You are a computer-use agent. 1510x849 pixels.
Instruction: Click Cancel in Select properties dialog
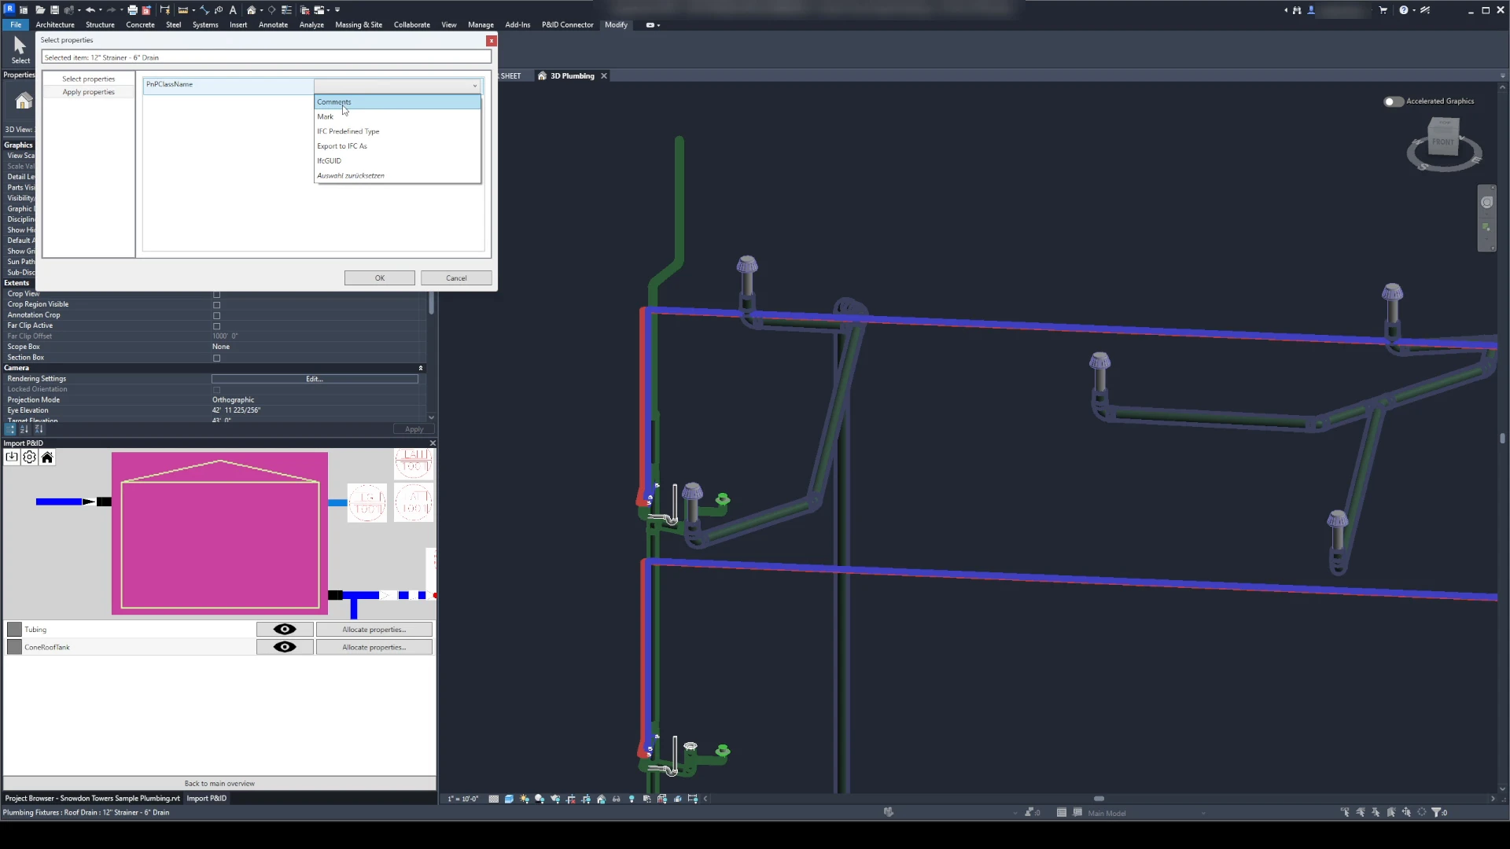point(456,278)
